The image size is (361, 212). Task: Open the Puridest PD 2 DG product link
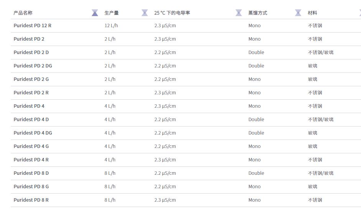33,66
